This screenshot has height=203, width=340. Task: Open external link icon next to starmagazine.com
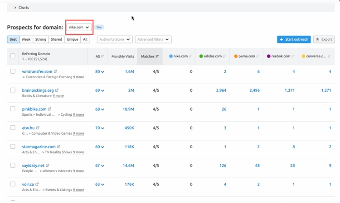(58, 146)
